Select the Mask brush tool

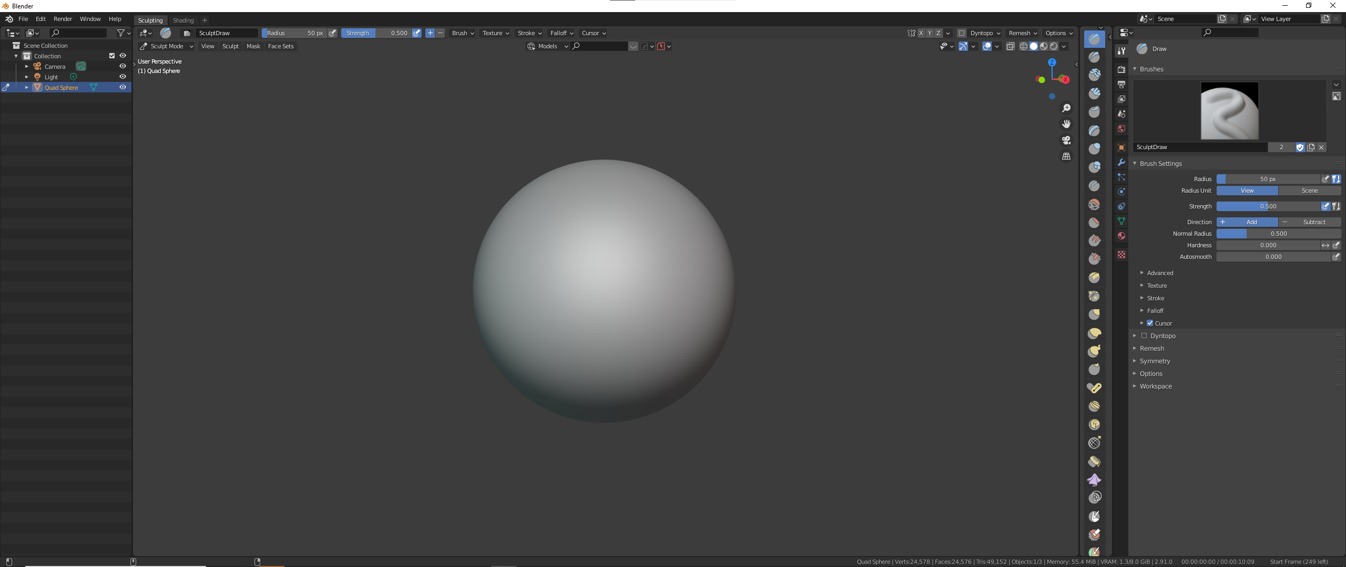(1094, 517)
